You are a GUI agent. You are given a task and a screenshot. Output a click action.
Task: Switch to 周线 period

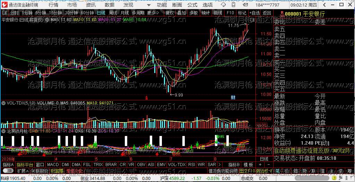pos(113,13)
